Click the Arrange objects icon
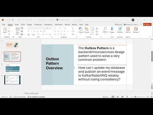This screenshot has height=115, width=153. click(86, 29)
